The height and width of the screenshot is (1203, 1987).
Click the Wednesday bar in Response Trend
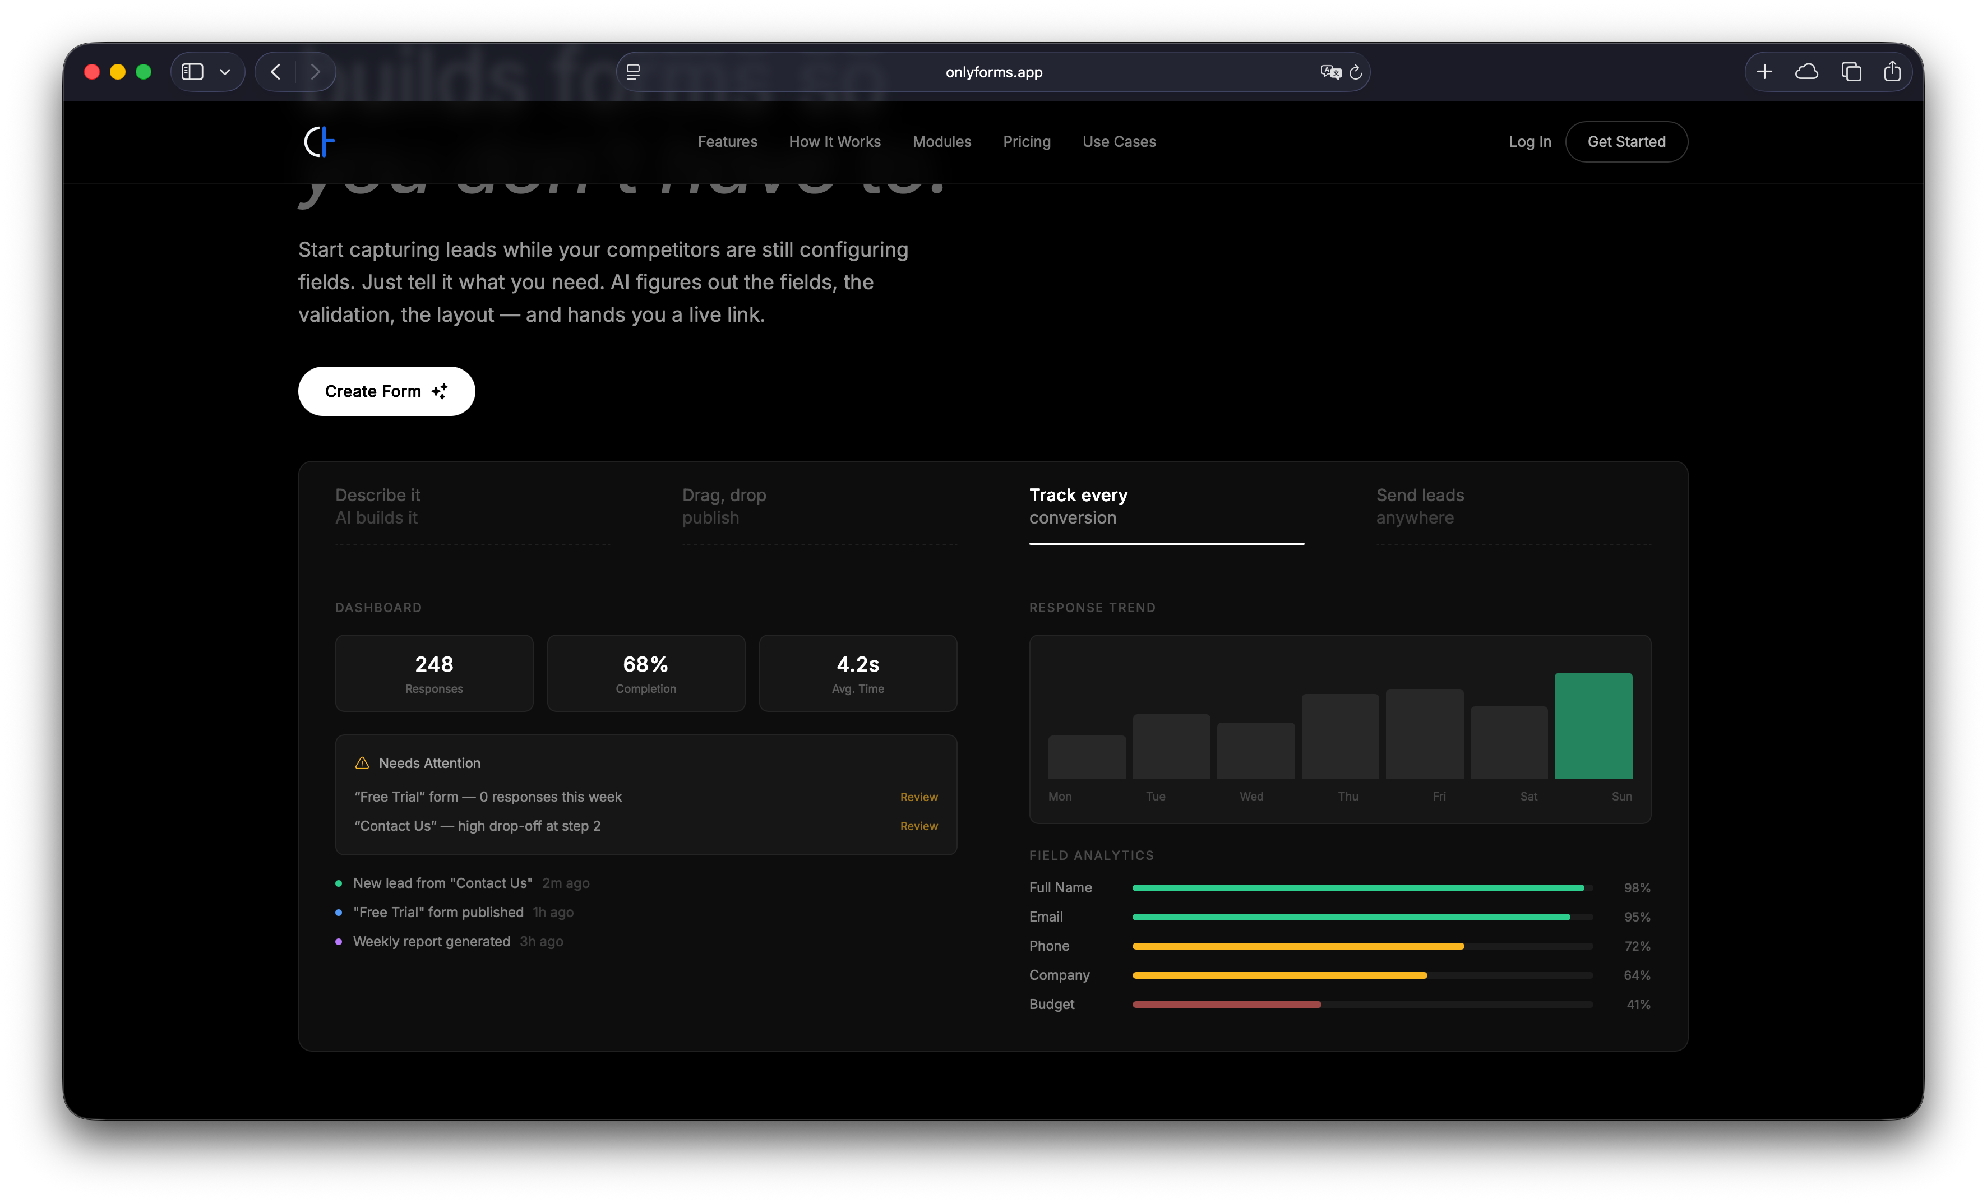[1255, 751]
